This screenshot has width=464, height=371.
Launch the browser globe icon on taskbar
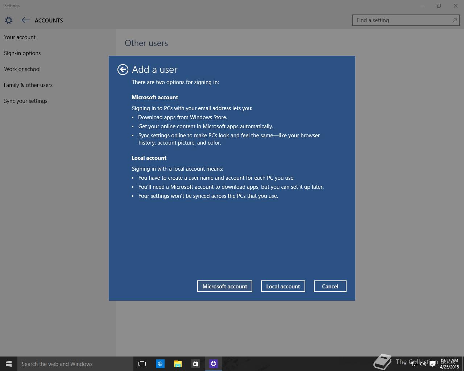[x=160, y=364]
